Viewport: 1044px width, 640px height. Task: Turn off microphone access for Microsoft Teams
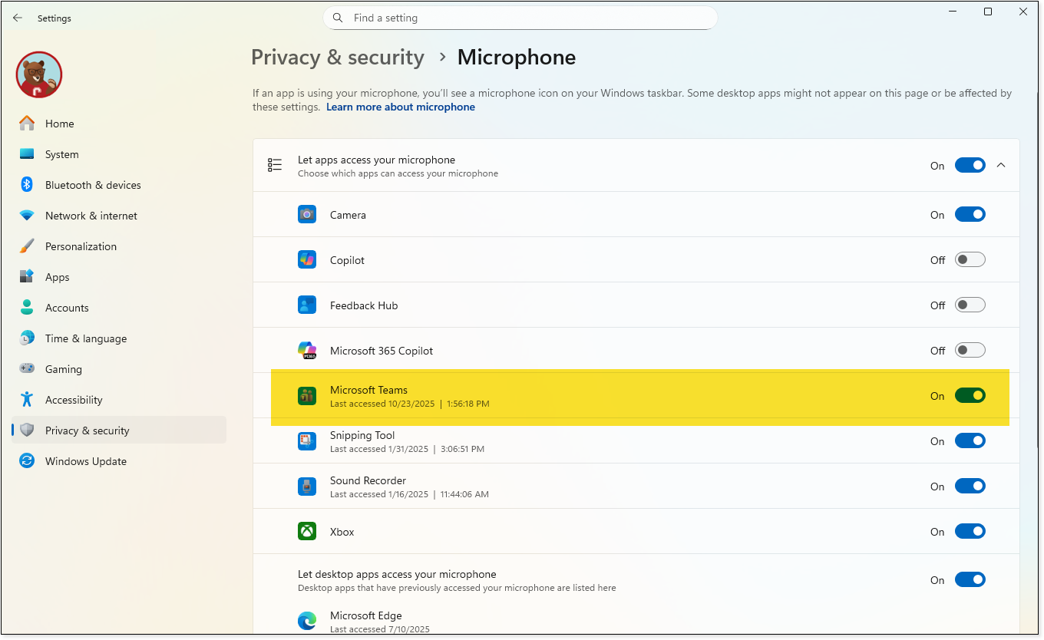point(970,396)
